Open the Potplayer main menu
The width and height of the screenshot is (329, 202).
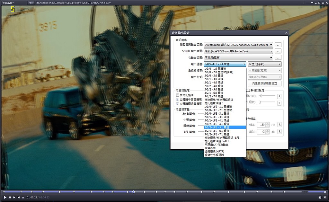point(8,3)
